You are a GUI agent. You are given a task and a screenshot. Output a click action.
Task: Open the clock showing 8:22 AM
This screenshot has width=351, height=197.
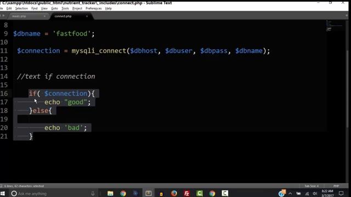click(327, 193)
